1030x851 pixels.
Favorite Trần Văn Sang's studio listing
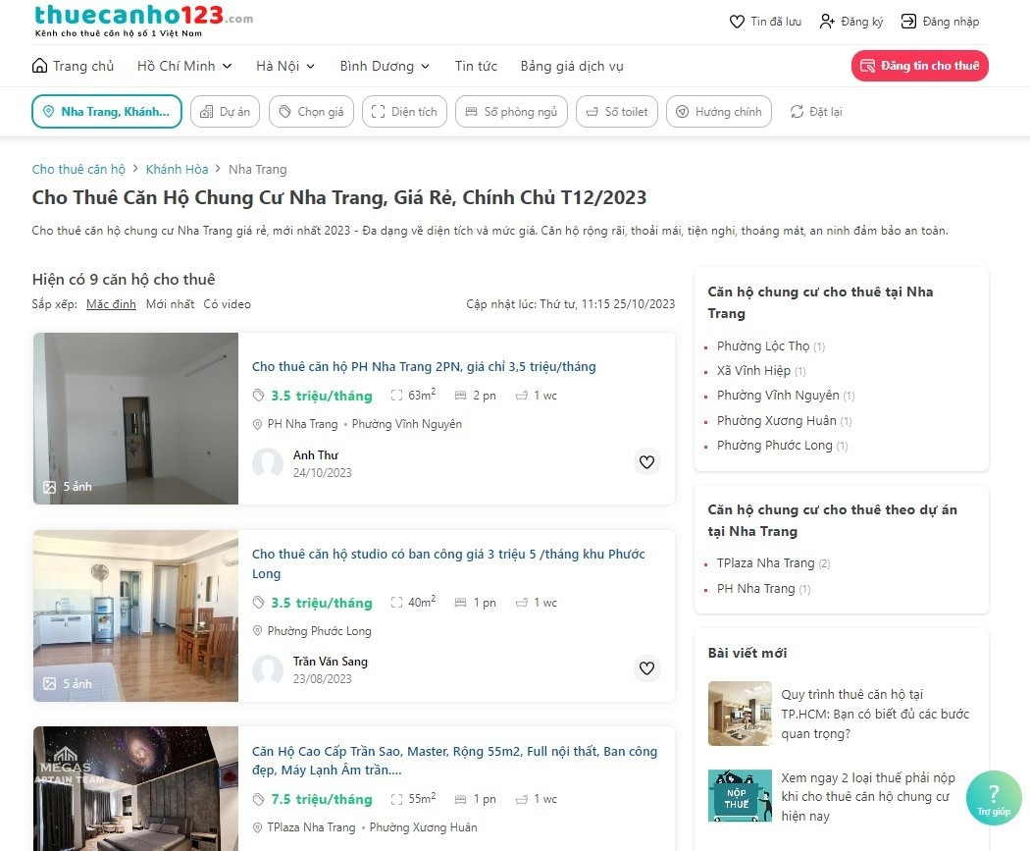click(x=647, y=668)
